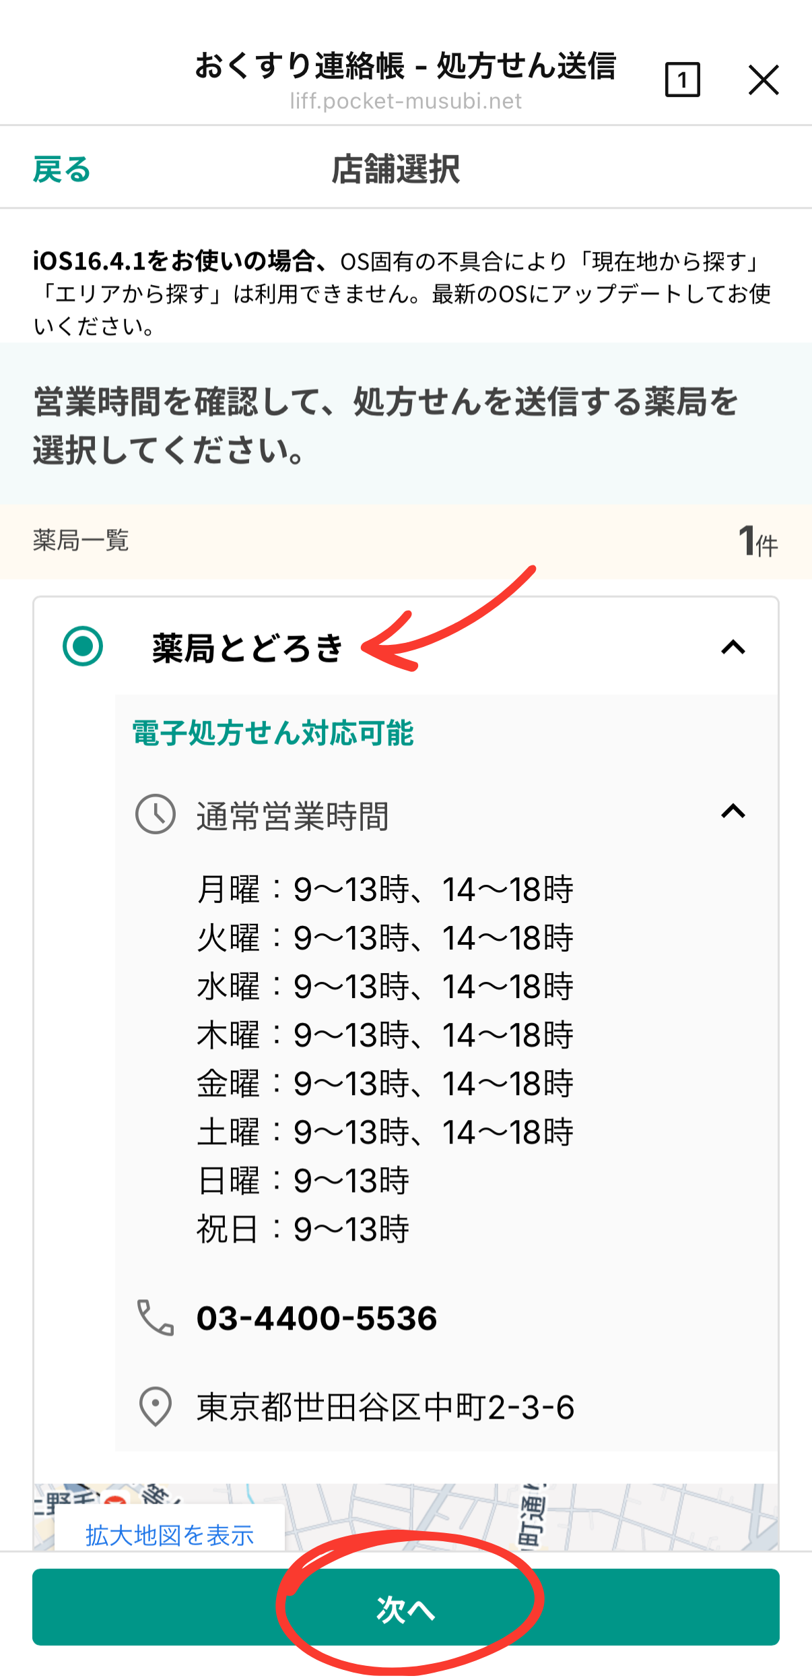Tap the clock icon beside business hours
This screenshot has height=1678, width=812.
pos(156,815)
